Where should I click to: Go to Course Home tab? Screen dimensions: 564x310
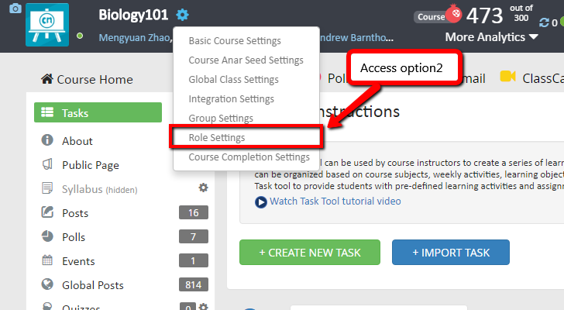click(87, 80)
